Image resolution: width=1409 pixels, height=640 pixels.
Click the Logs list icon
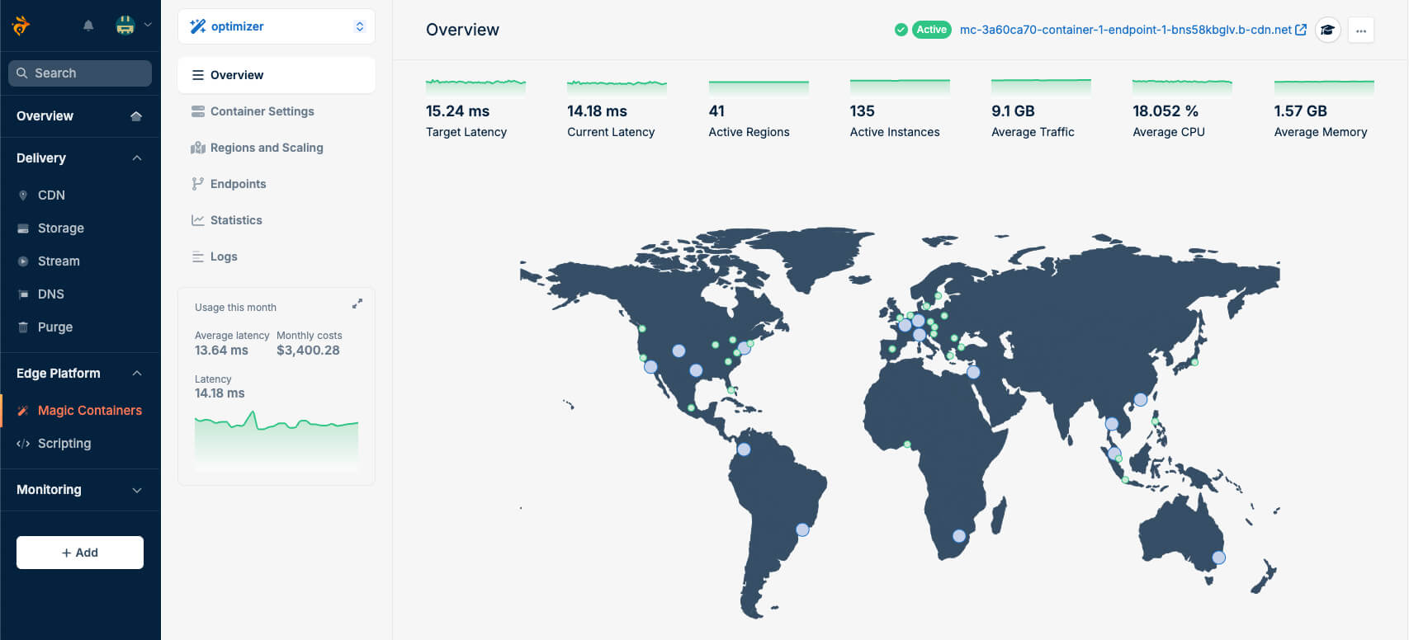click(x=198, y=256)
